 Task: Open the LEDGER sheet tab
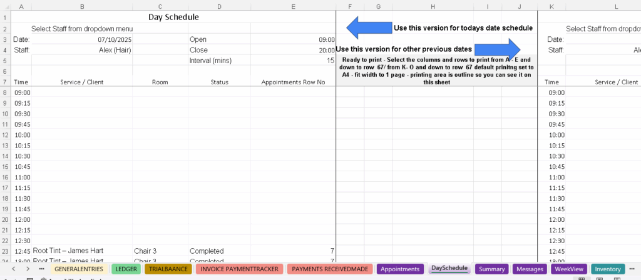(x=126, y=269)
